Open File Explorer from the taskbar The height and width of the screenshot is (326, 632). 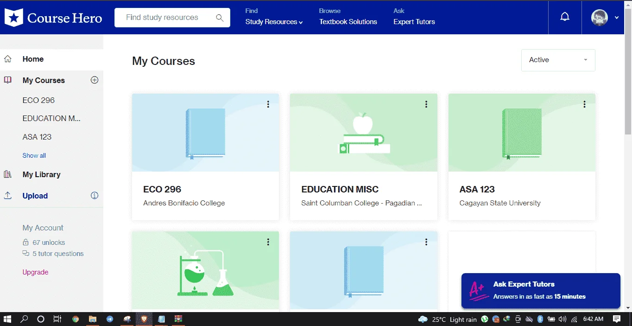tap(93, 319)
